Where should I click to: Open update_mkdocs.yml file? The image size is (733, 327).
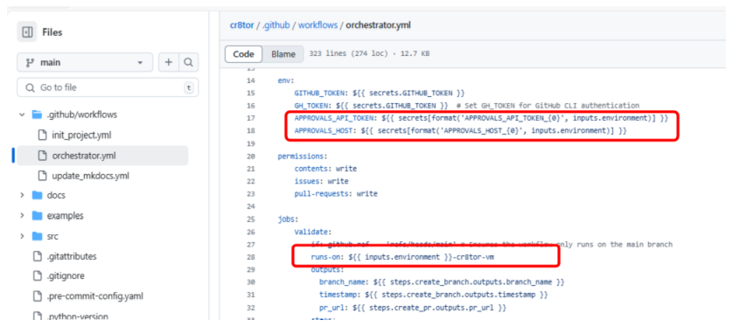click(90, 176)
